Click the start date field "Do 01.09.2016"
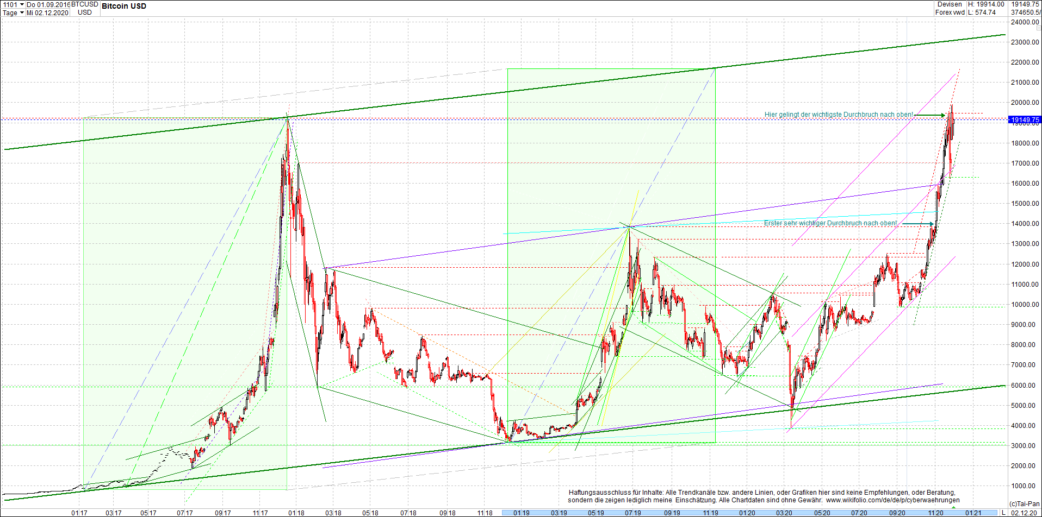 point(48,4)
